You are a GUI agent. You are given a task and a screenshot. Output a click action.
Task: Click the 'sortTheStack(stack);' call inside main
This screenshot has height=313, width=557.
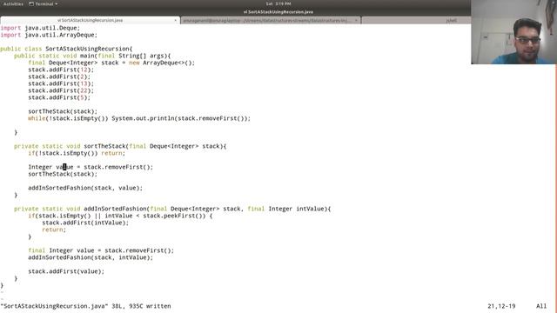(x=63, y=111)
